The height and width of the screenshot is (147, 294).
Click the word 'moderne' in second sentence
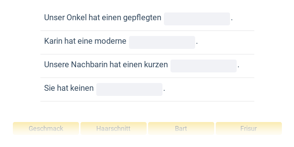[x=110, y=41]
